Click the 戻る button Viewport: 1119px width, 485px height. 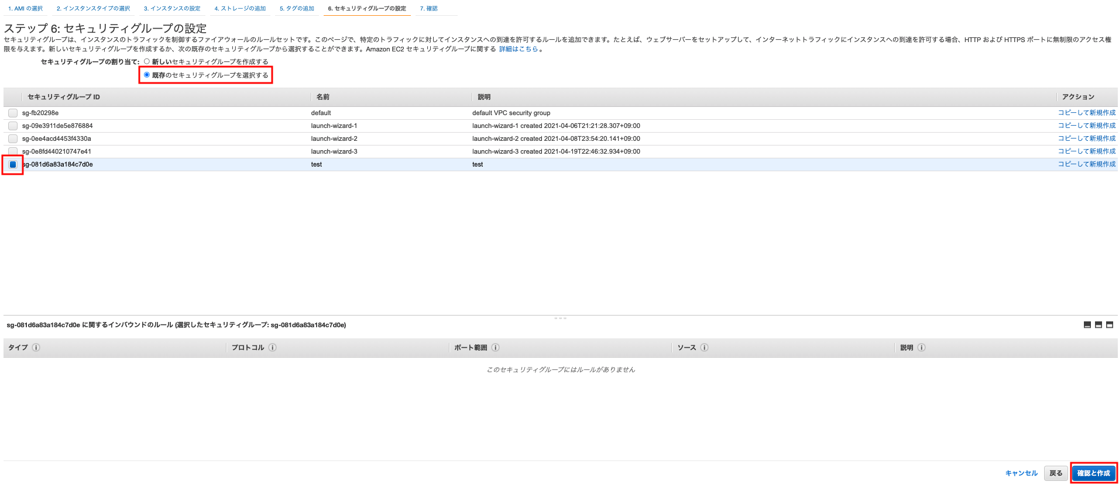[1056, 473]
